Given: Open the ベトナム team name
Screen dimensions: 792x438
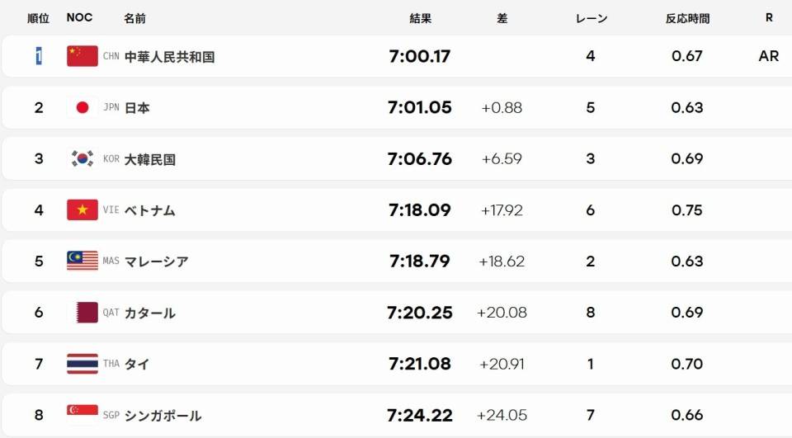Looking at the screenshot, I should 150,210.
